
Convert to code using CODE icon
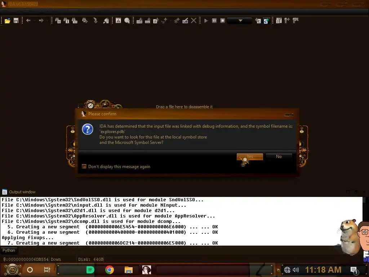coord(139,21)
